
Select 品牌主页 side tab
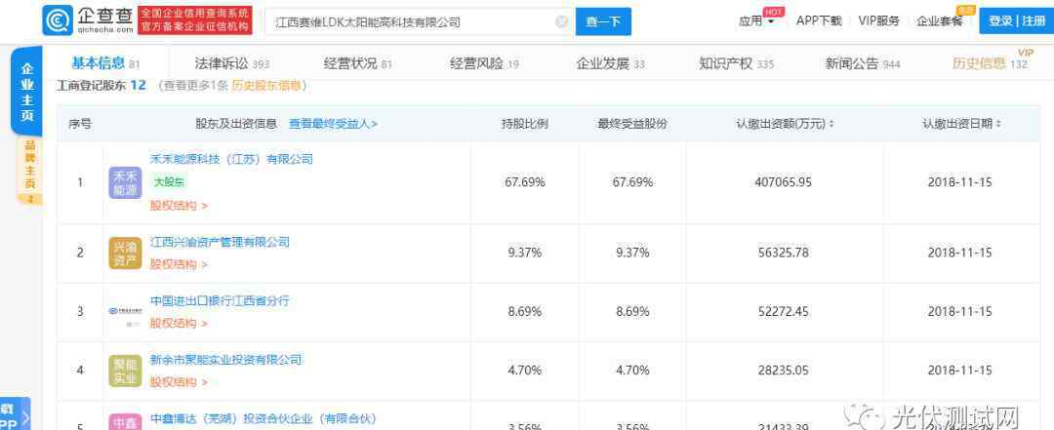[30, 171]
